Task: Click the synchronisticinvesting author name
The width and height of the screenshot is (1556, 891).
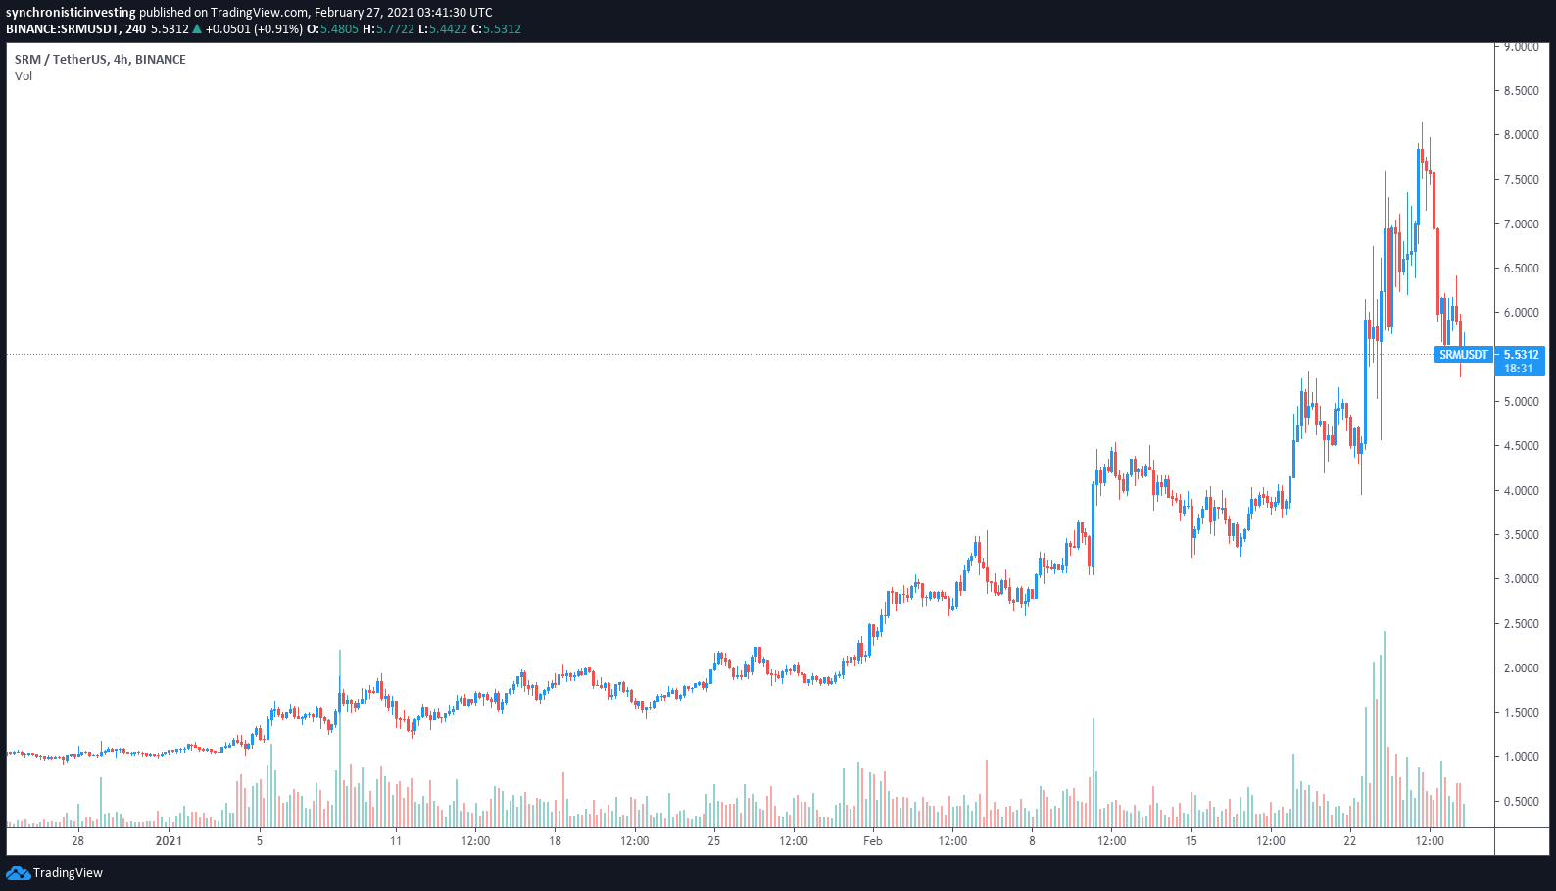Action: pos(71,13)
